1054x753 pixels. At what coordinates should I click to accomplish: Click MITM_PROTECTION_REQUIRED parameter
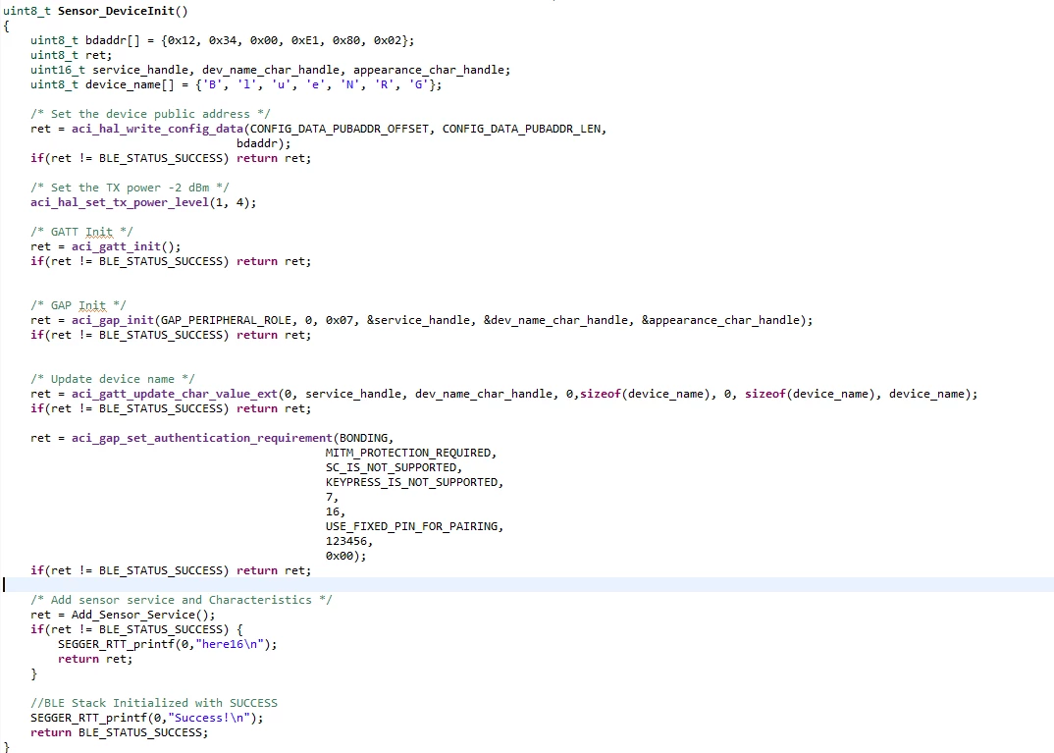coord(408,454)
